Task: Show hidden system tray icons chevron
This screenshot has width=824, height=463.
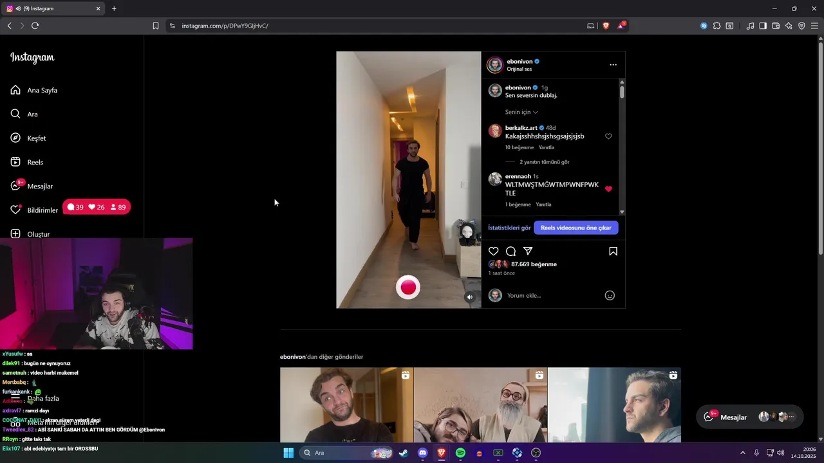Action: (742, 453)
